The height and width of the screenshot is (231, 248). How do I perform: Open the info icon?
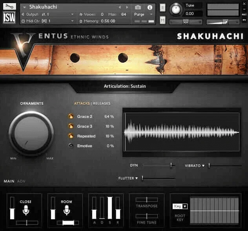tap(150, 7)
